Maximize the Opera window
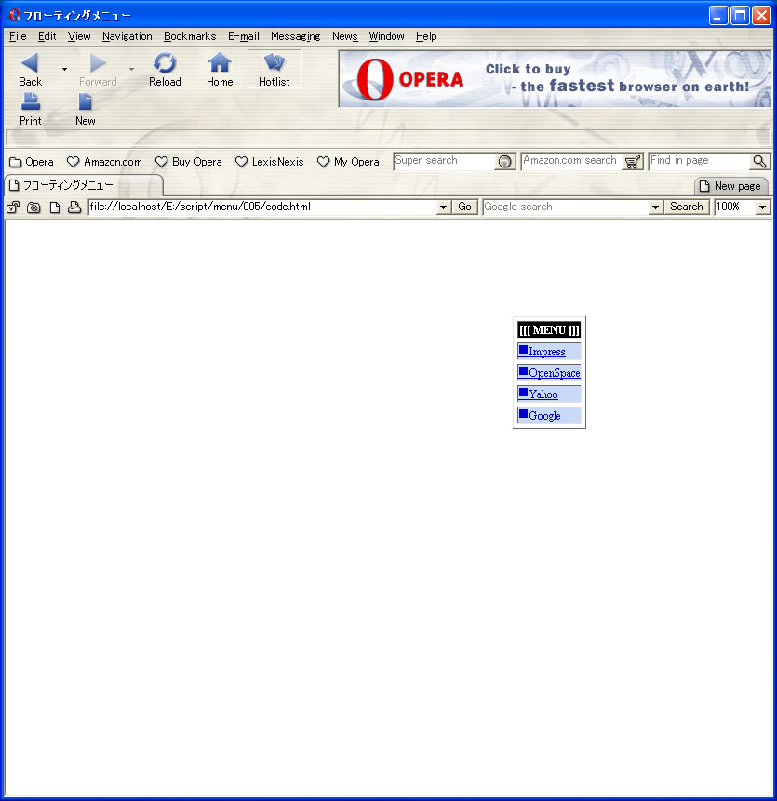Viewport: 777px width, 801px height. tap(740, 16)
